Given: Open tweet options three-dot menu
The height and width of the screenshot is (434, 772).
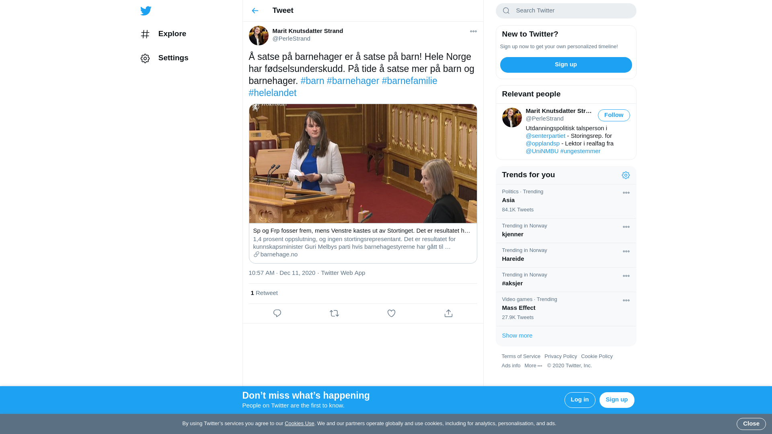Looking at the screenshot, I should click(x=473, y=31).
